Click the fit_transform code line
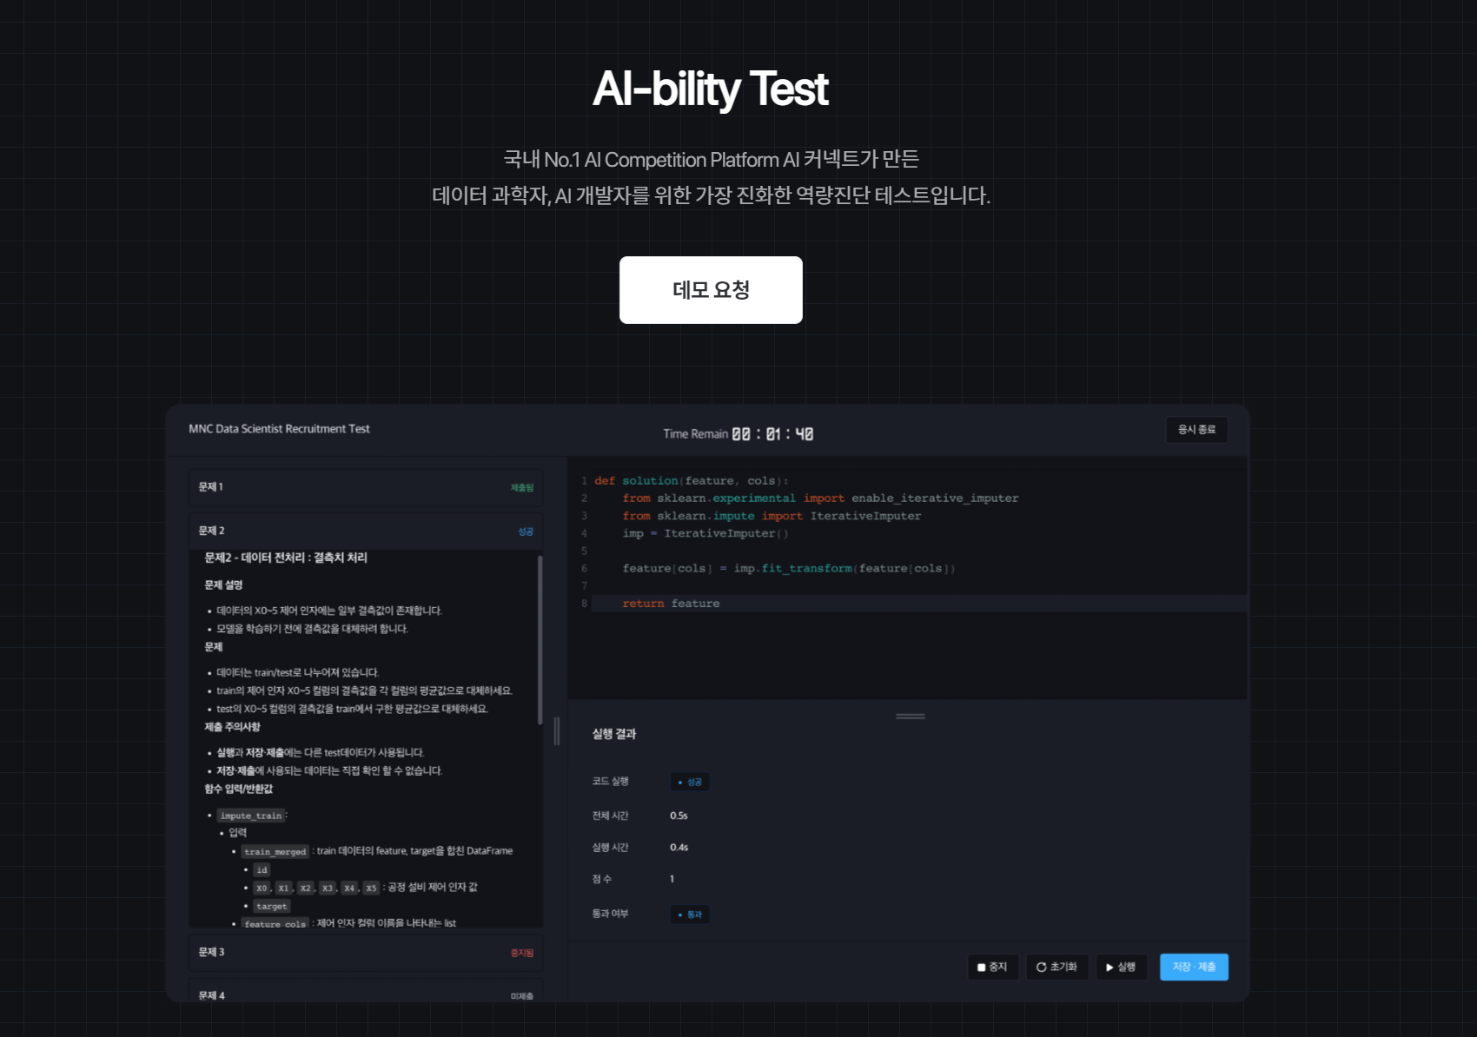 (x=789, y=569)
